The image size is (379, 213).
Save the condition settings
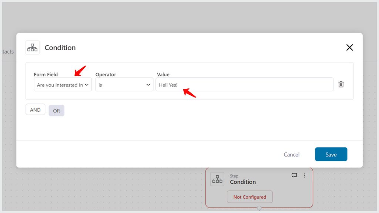pyautogui.click(x=331, y=154)
